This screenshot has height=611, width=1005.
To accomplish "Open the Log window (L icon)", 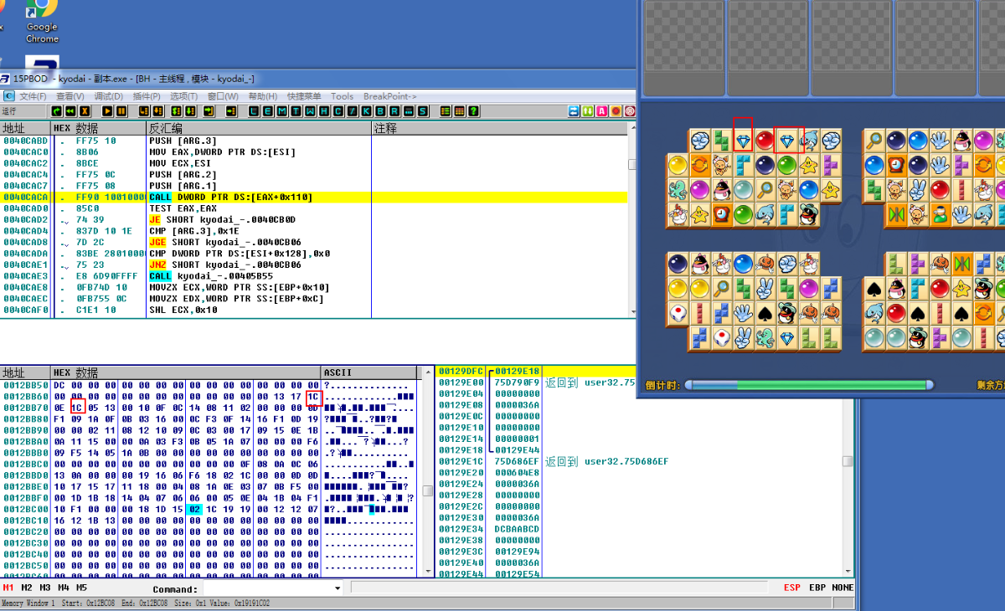I will pyautogui.click(x=254, y=110).
